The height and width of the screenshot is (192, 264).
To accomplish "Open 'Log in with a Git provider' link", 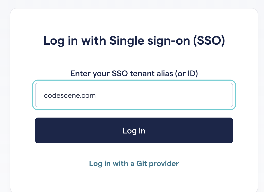I will pyautogui.click(x=134, y=164).
